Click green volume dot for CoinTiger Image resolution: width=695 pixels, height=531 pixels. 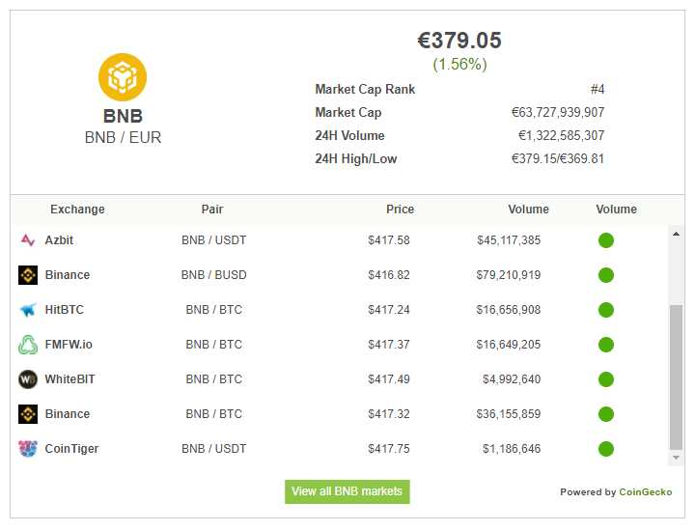(x=606, y=449)
